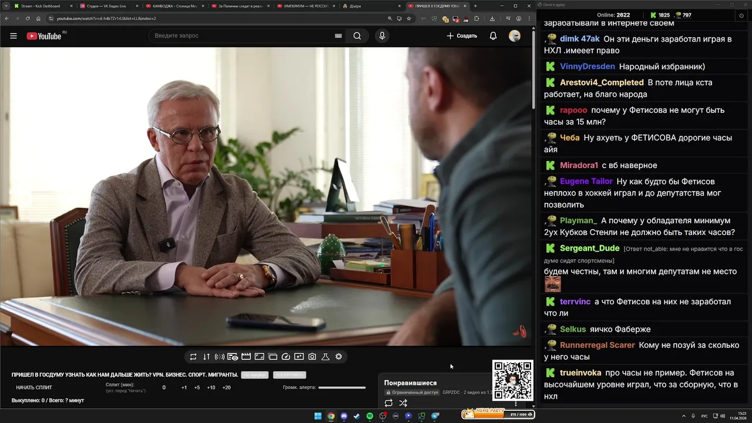
Task: Open the YouTube account avatar menu
Action: tap(515, 36)
